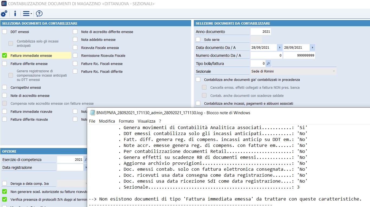Click the 'Per contabilizzazione documenti Retail' log line
370x207 pixels.
point(213,151)
